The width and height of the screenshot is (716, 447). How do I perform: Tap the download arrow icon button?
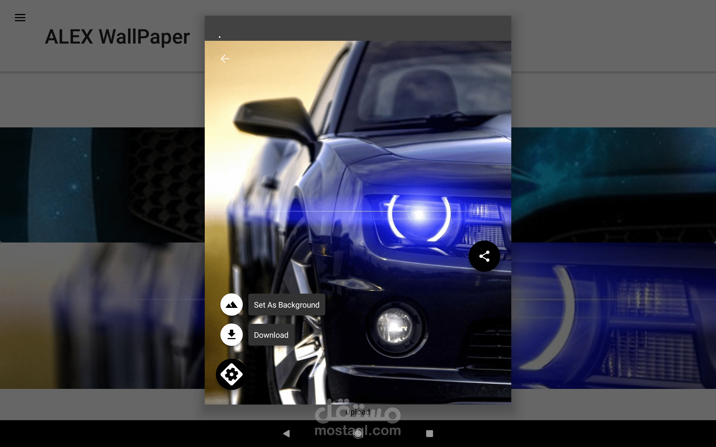[231, 335]
